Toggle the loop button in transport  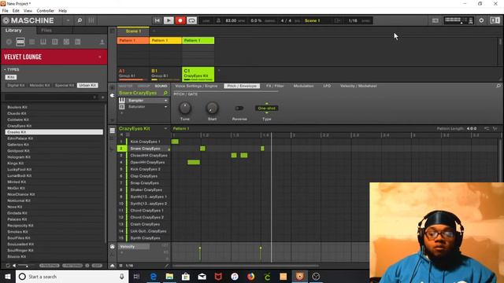pos(191,20)
